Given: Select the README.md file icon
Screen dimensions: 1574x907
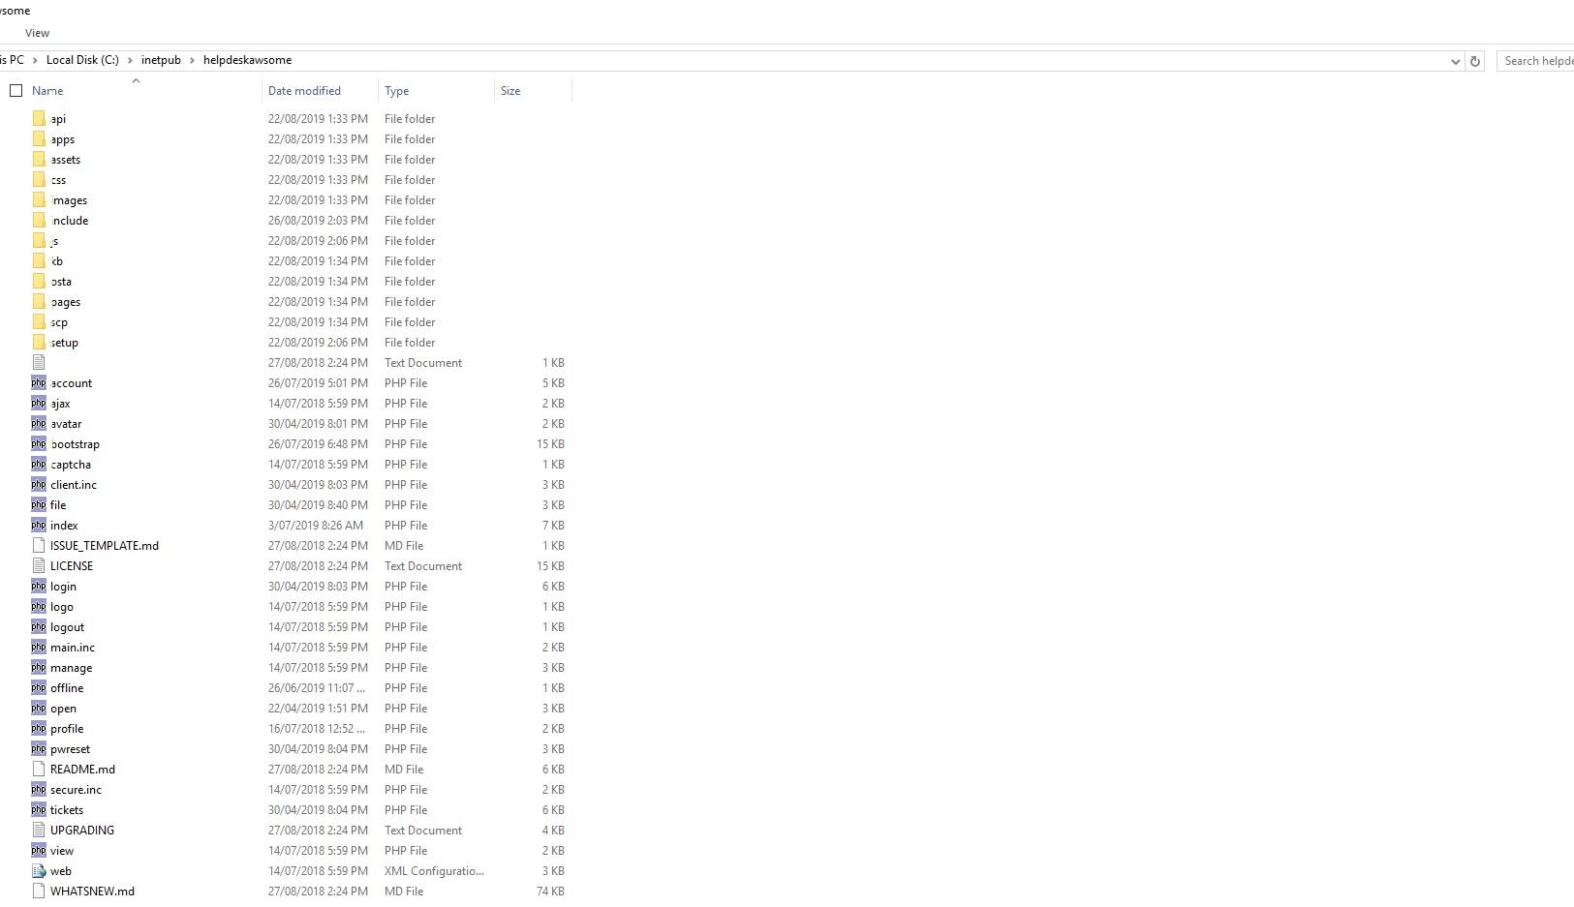Looking at the screenshot, I should (x=39, y=769).
